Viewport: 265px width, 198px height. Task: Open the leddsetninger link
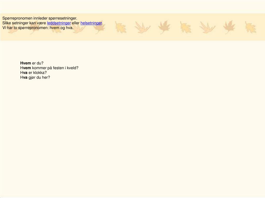[59, 23]
